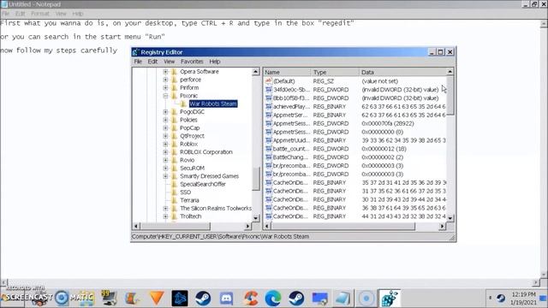548x308 pixels.
Task: Select the SpecialSearchOffer tree key
Action: [x=203, y=184]
